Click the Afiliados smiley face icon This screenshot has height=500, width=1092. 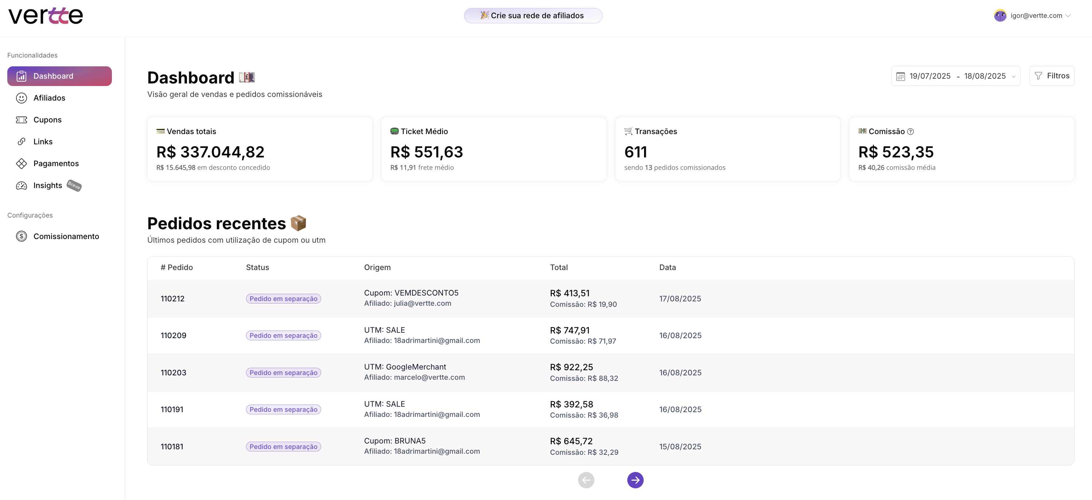click(x=21, y=98)
